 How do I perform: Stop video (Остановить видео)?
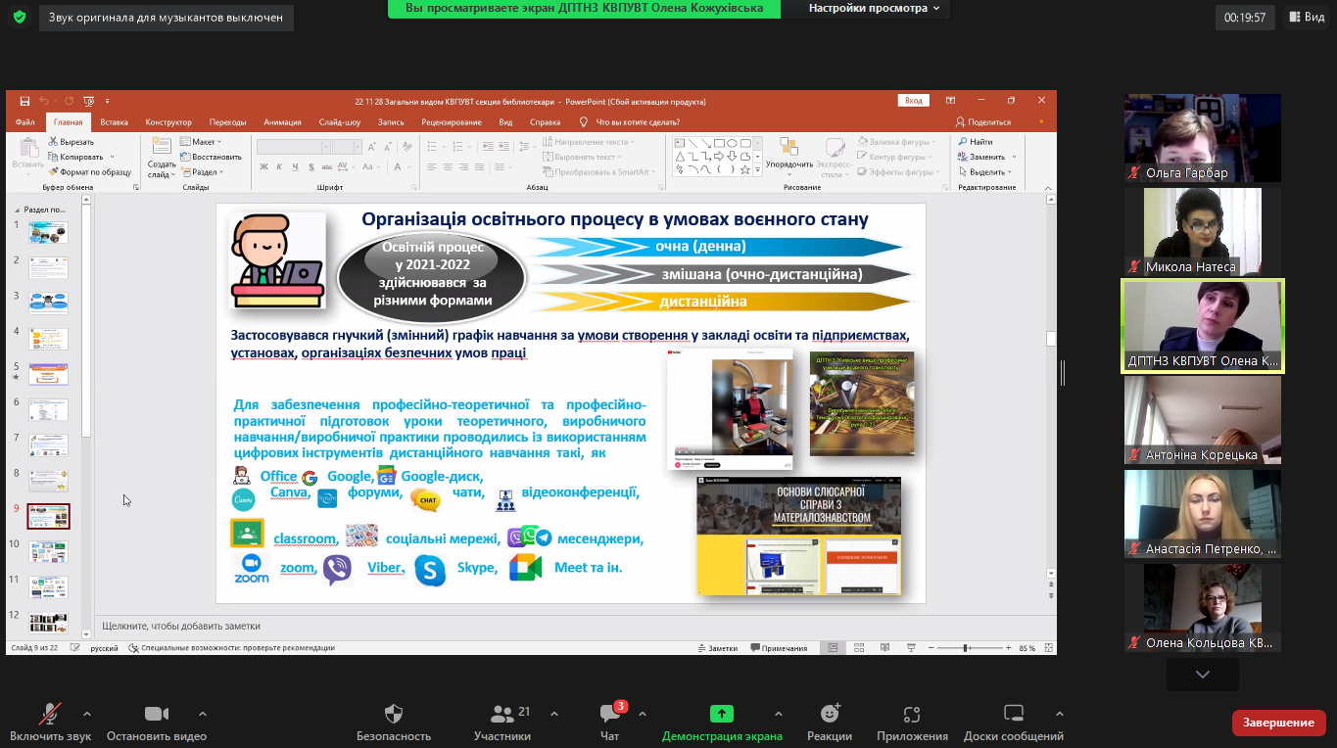pyautogui.click(x=157, y=724)
